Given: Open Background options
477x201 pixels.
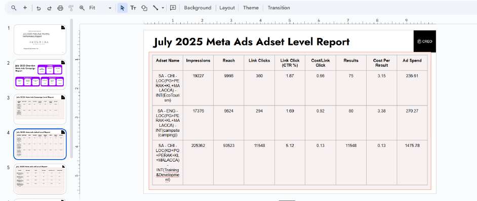Looking at the screenshot, I should pos(197,8).
